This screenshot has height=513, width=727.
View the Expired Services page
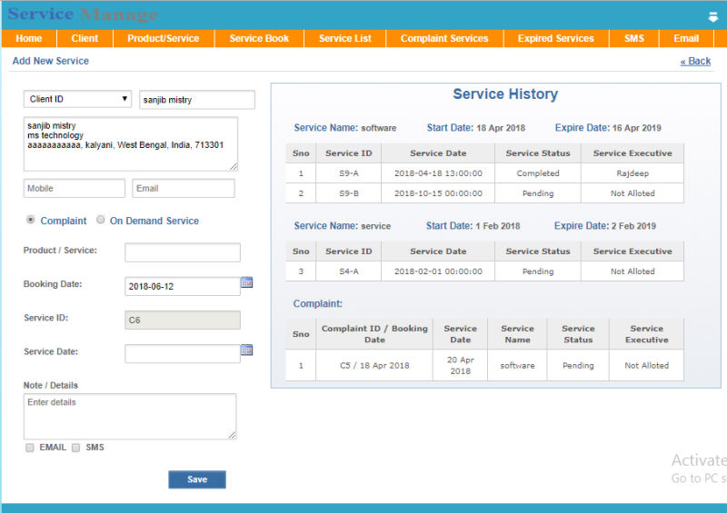click(x=555, y=38)
